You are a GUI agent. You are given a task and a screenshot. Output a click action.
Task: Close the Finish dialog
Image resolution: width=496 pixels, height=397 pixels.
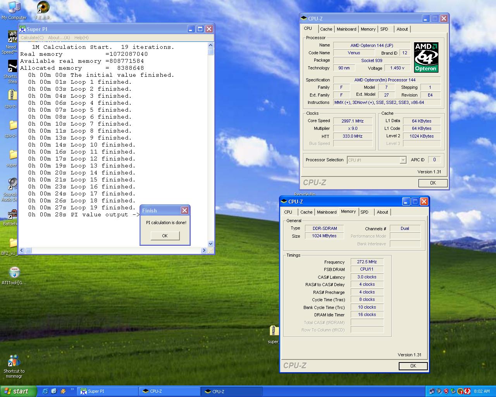(x=184, y=210)
